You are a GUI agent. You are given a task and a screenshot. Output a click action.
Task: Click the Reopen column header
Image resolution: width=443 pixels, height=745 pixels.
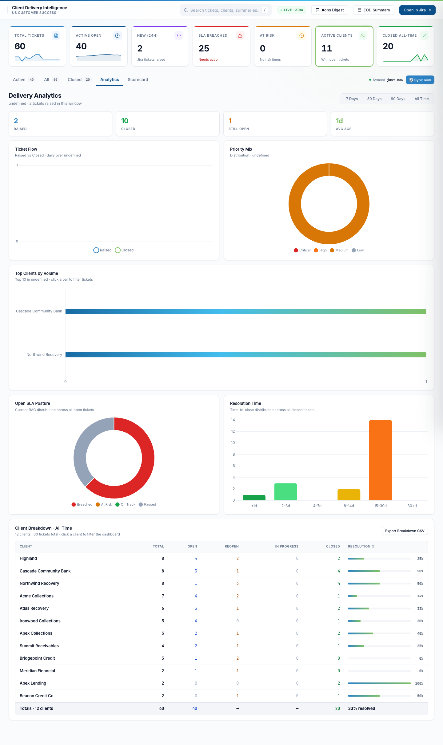(232, 547)
